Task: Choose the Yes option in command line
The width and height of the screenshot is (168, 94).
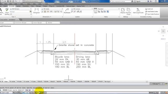Action: [27, 90]
